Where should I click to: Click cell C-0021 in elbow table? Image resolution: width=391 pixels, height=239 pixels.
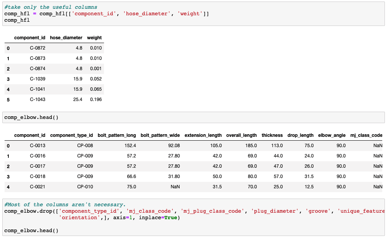click(x=38, y=187)
